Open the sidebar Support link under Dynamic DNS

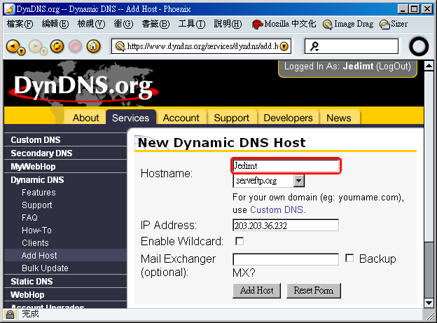click(x=37, y=205)
